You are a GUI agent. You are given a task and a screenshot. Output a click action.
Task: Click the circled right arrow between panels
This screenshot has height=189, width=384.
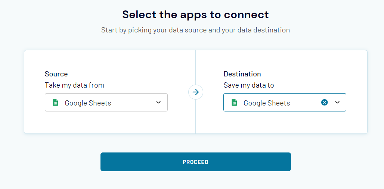pyautogui.click(x=196, y=92)
